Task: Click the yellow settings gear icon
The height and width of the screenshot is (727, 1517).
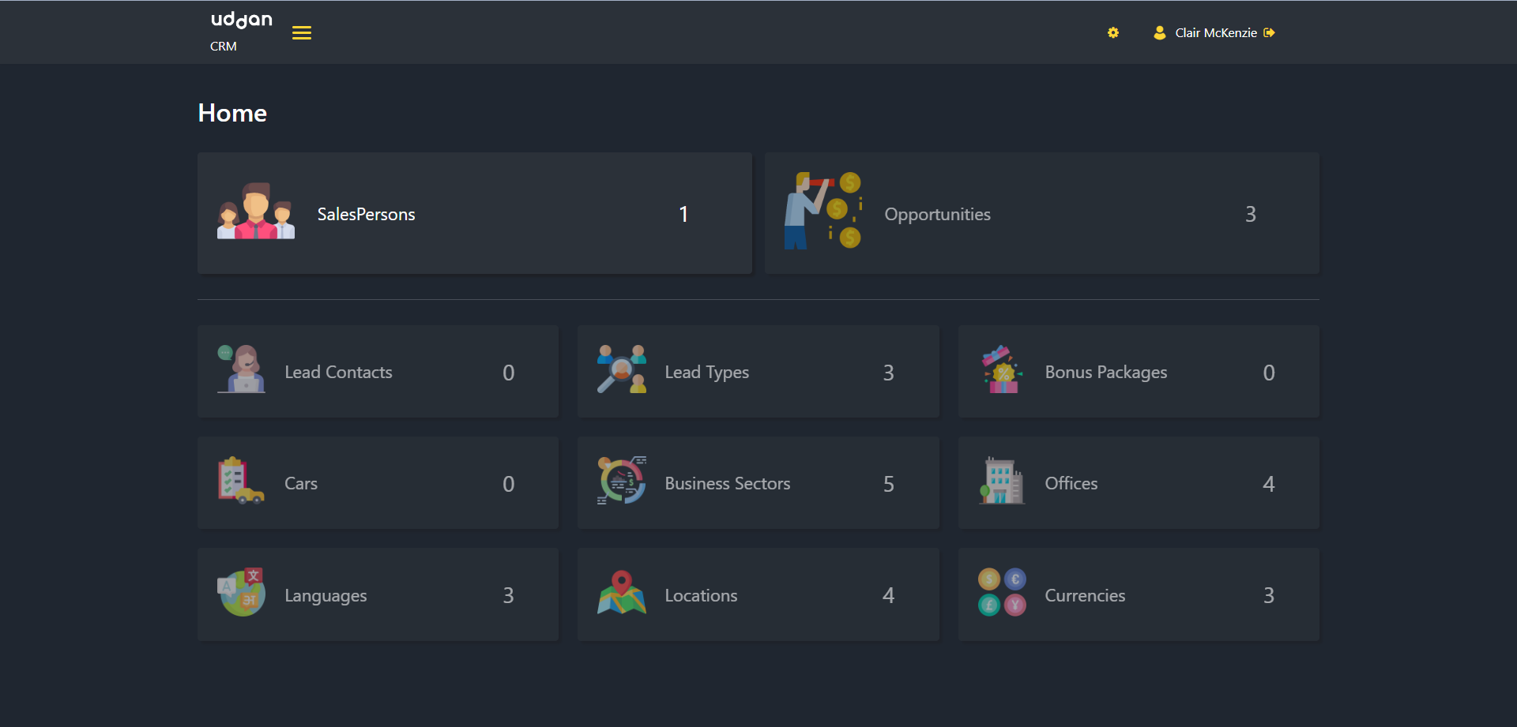Action: point(1112,32)
